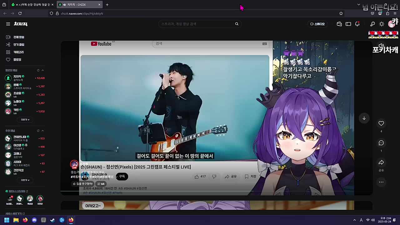This screenshot has height=225, width=400.
Task: Open the 초승달 channel row
Action: (25, 95)
